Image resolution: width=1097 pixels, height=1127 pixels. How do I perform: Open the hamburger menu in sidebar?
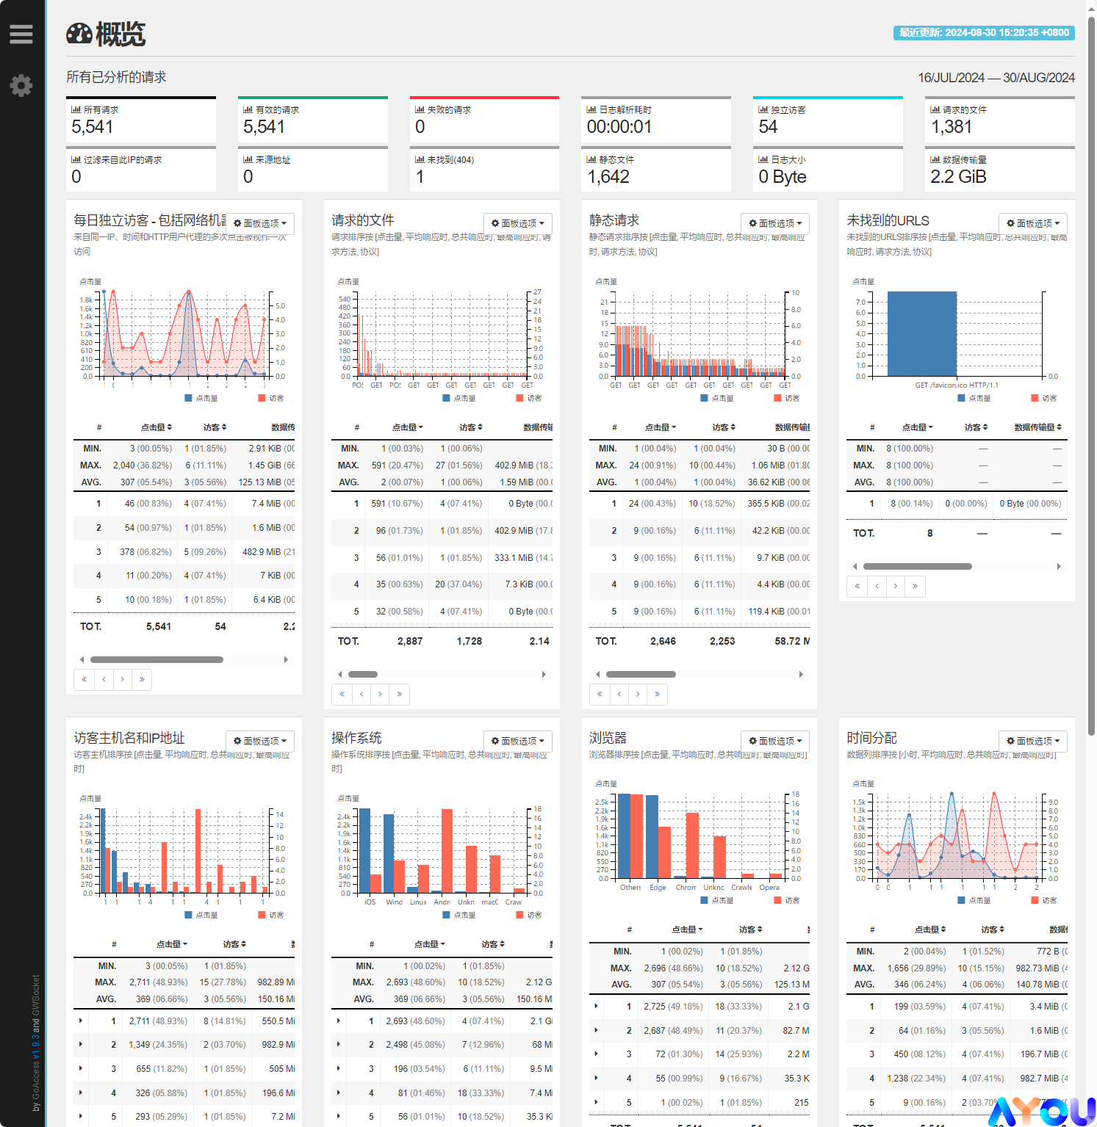21,34
